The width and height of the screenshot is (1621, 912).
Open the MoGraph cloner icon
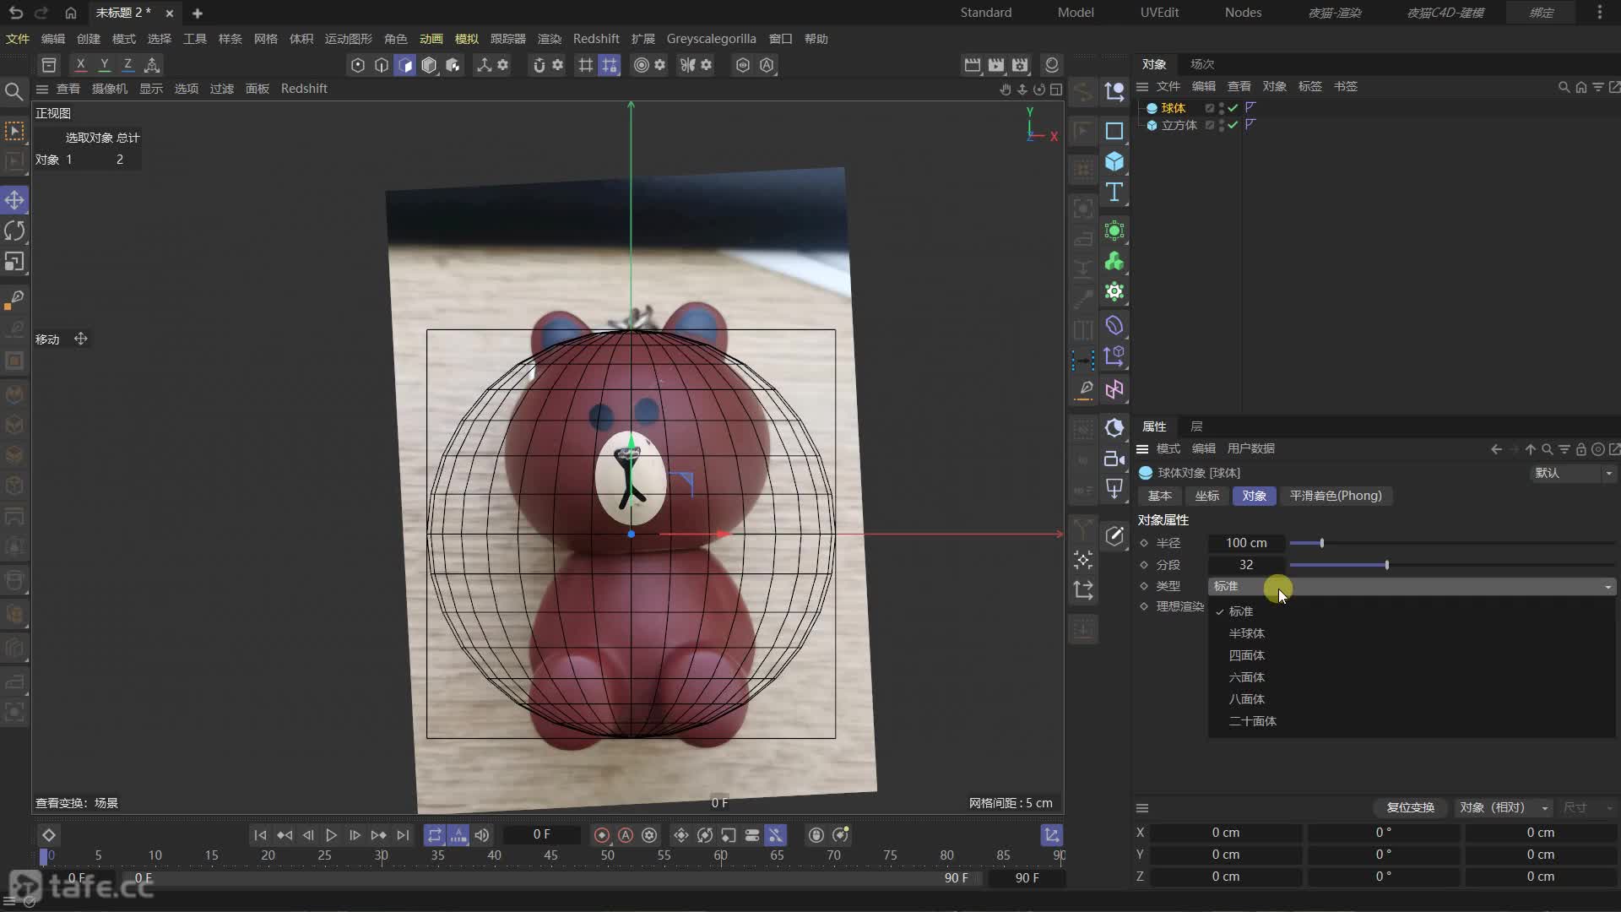tap(1114, 261)
